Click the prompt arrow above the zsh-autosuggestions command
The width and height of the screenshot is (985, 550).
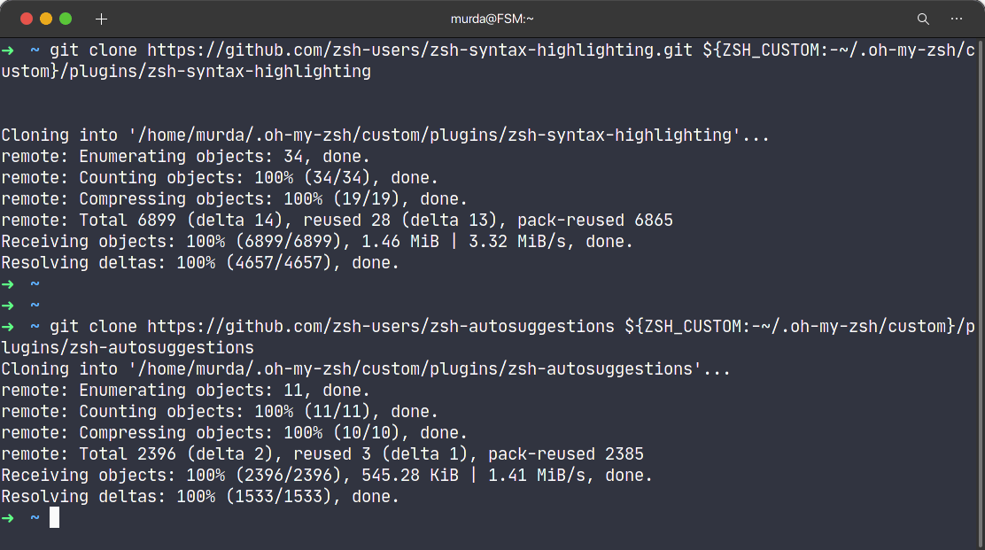tap(9, 305)
